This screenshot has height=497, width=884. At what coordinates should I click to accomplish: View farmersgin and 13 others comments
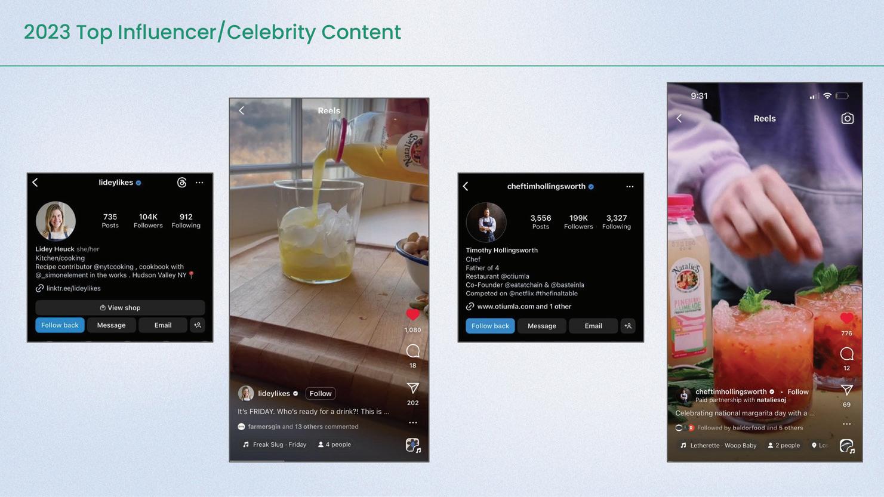click(x=303, y=427)
